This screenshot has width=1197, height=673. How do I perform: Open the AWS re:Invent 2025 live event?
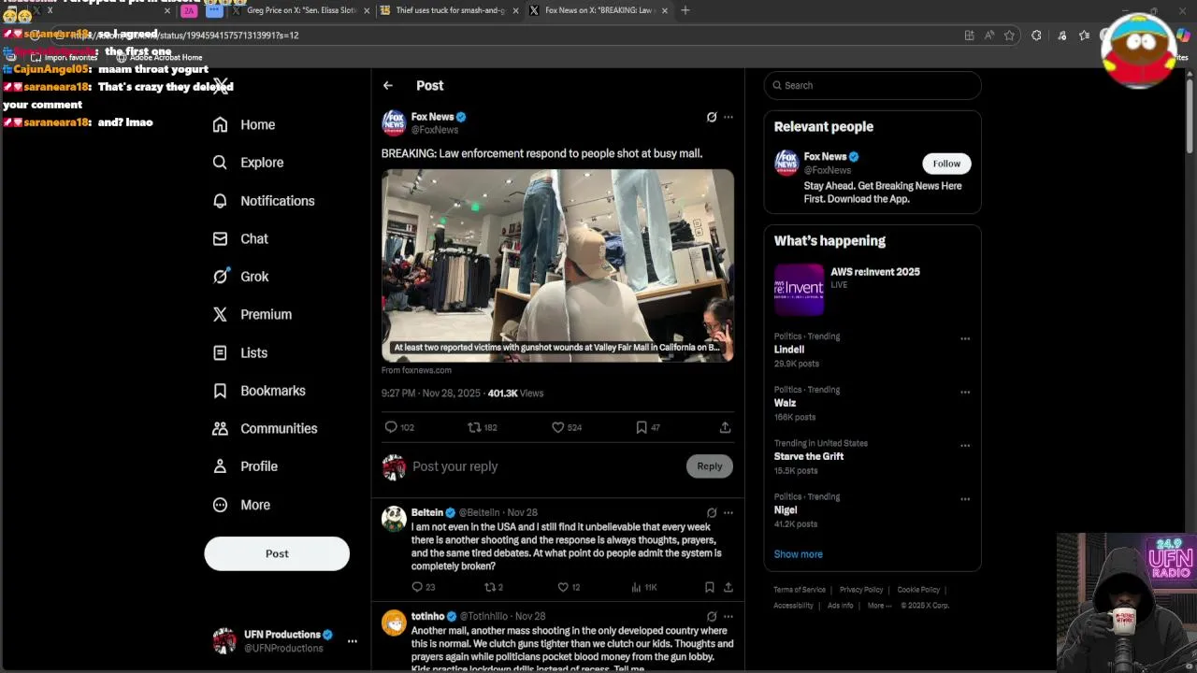tap(873, 291)
